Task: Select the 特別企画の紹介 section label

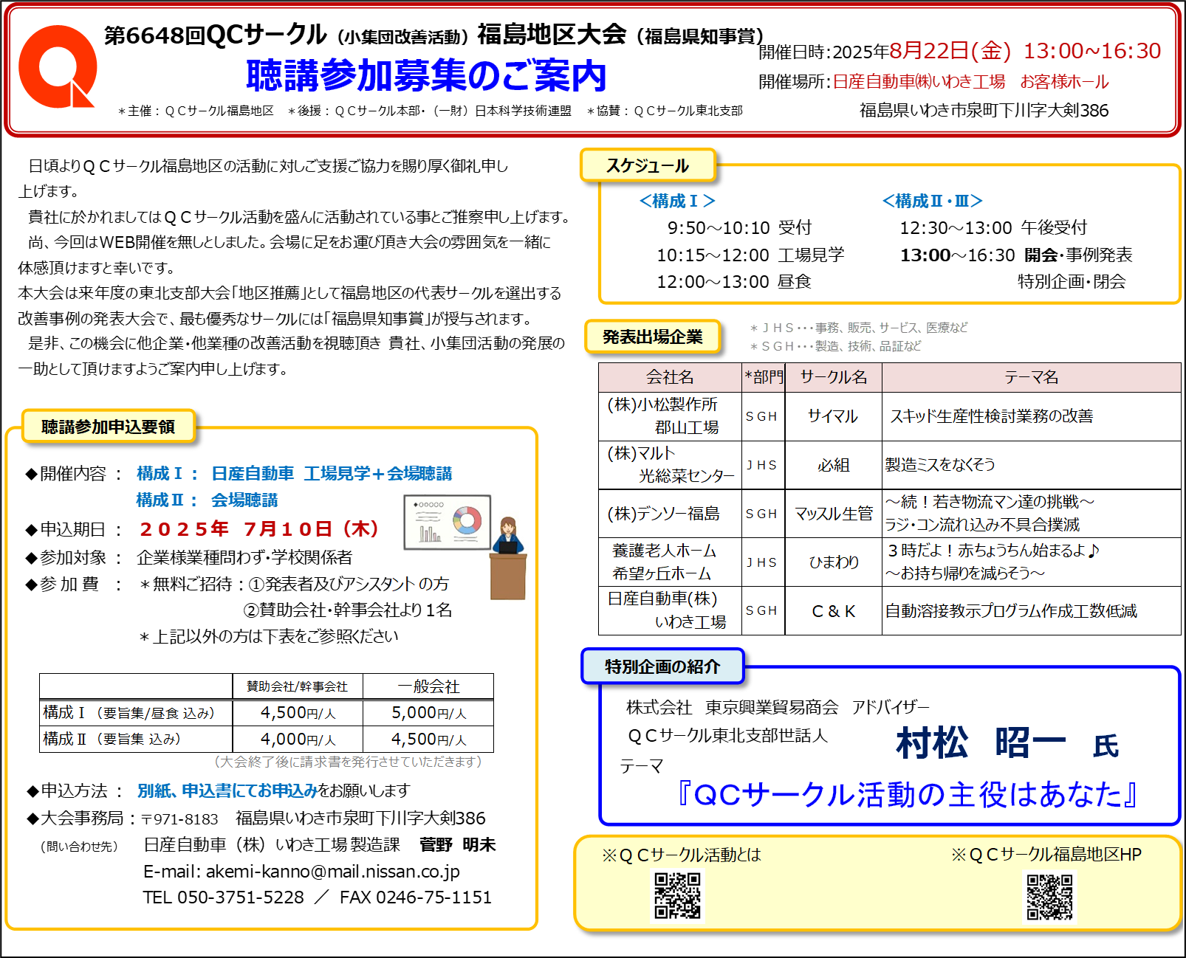Action: 662,666
